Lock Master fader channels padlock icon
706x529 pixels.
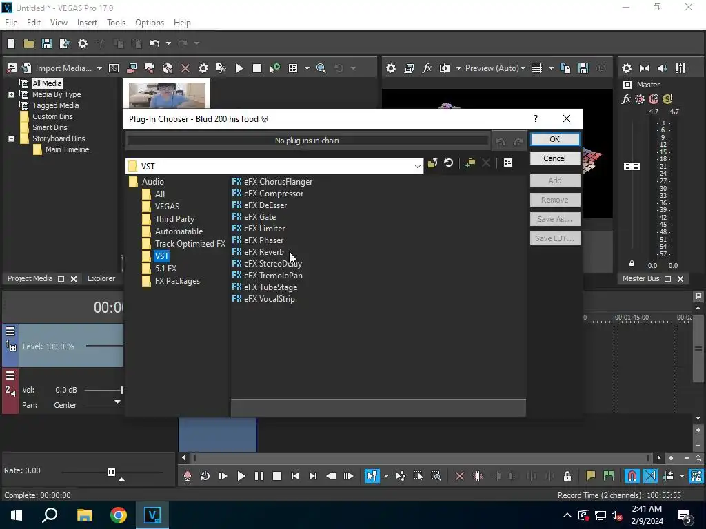[x=632, y=264]
